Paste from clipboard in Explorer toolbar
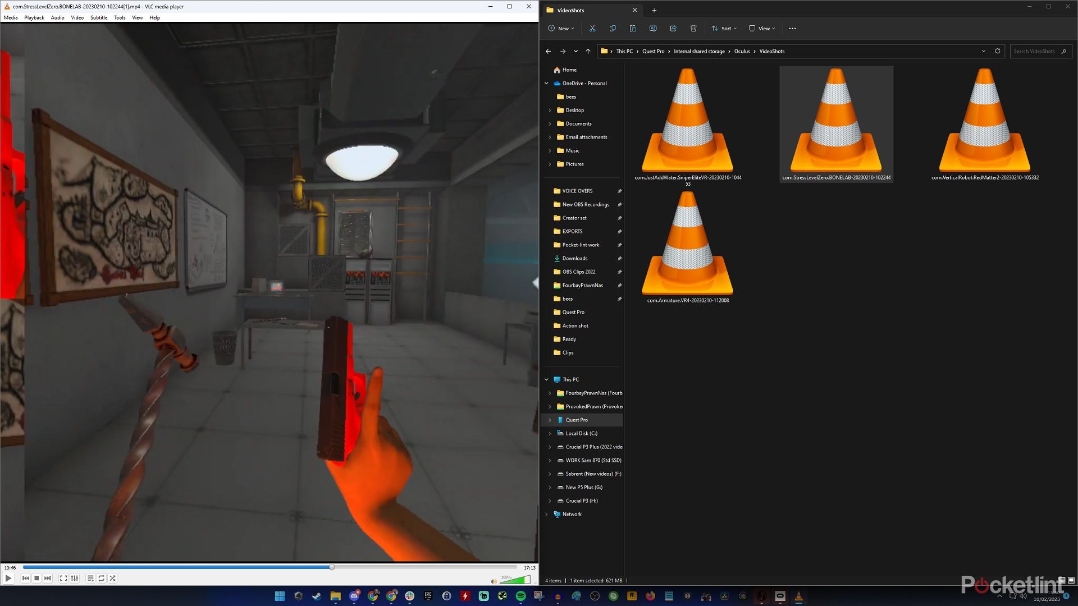 pyautogui.click(x=633, y=28)
